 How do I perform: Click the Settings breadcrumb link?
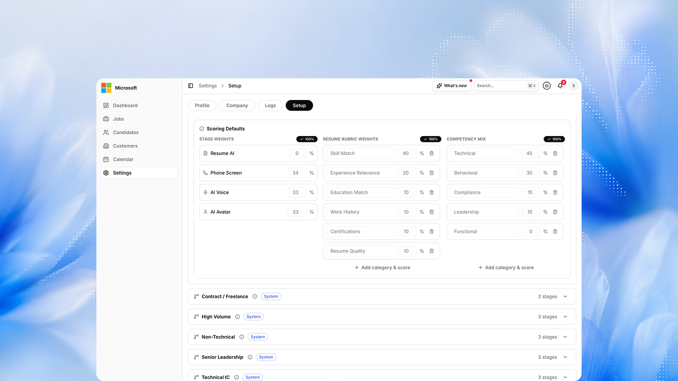[x=208, y=86]
